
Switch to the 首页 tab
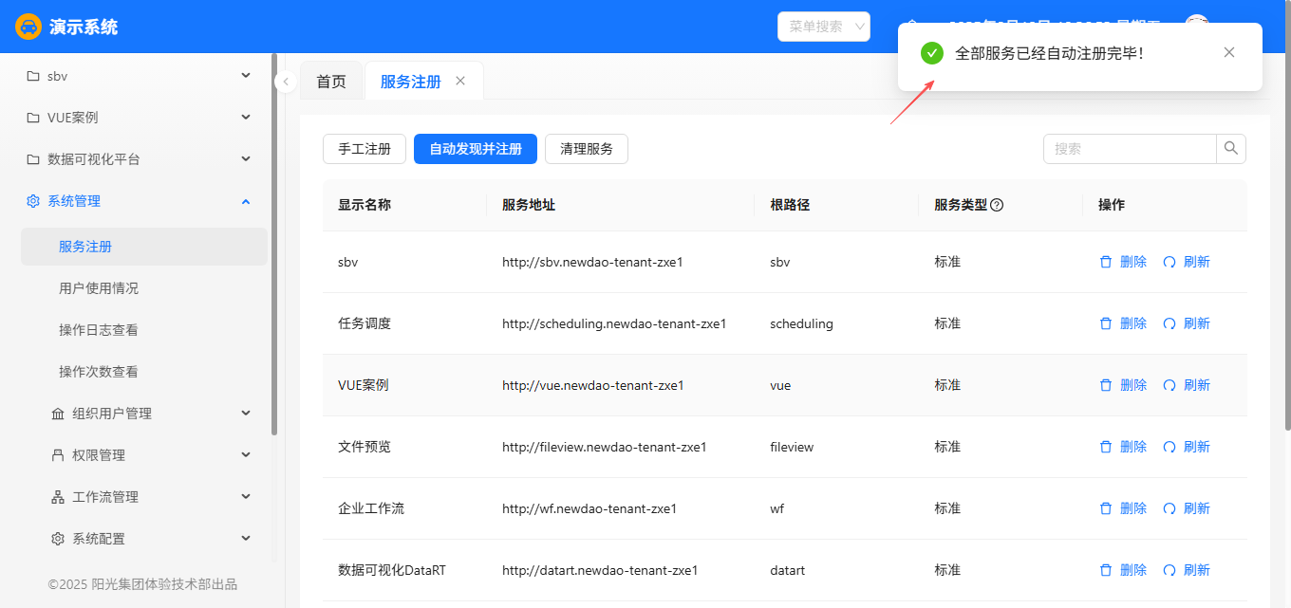(331, 82)
